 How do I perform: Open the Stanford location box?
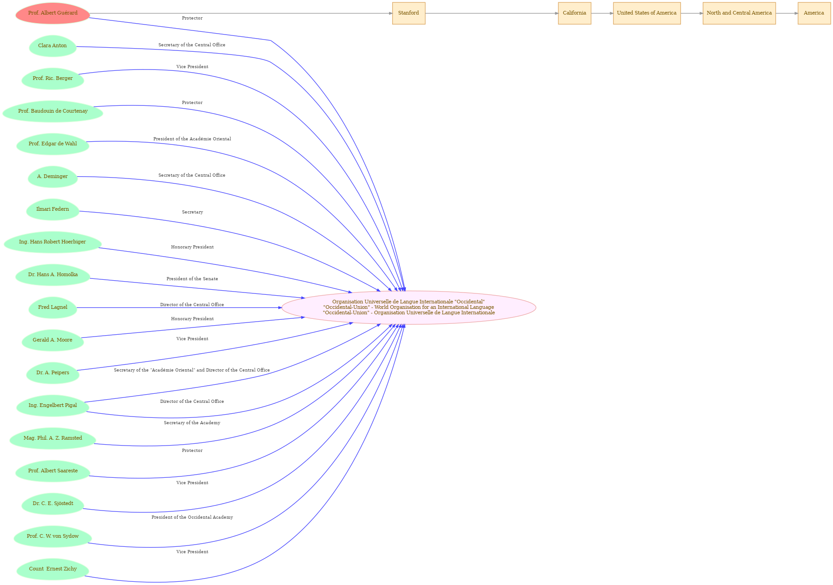409,13
